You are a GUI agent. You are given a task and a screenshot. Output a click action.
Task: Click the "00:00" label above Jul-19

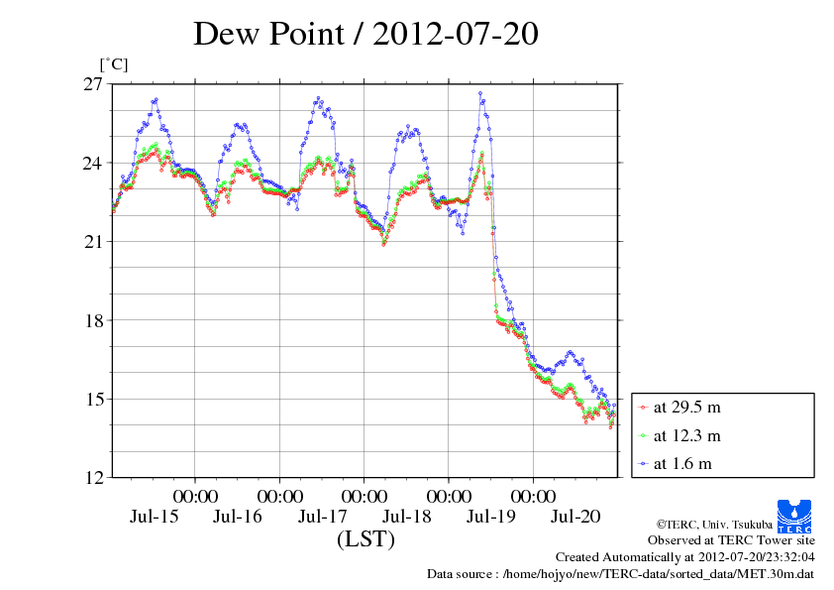click(449, 496)
